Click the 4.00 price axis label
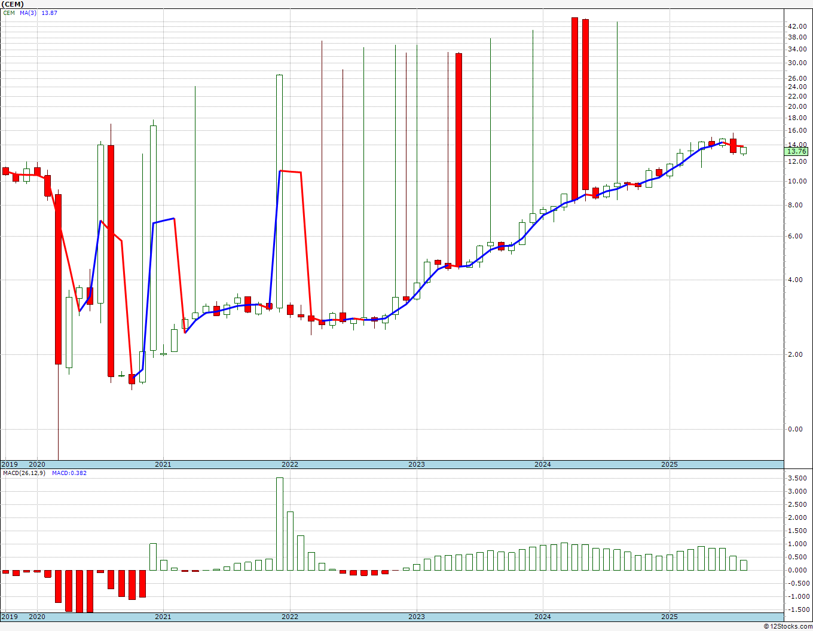The height and width of the screenshot is (631, 813). [796, 280]
